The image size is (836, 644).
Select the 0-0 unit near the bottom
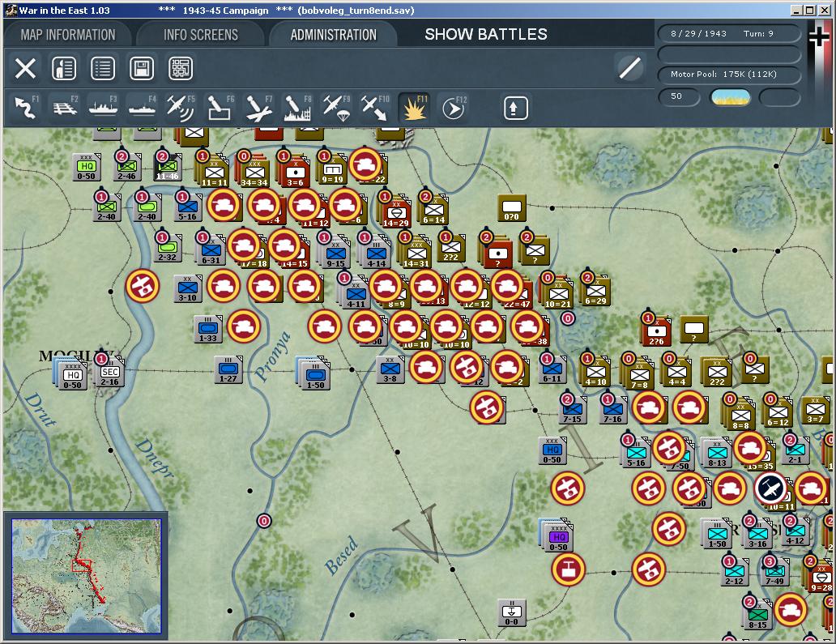(511, 613)
